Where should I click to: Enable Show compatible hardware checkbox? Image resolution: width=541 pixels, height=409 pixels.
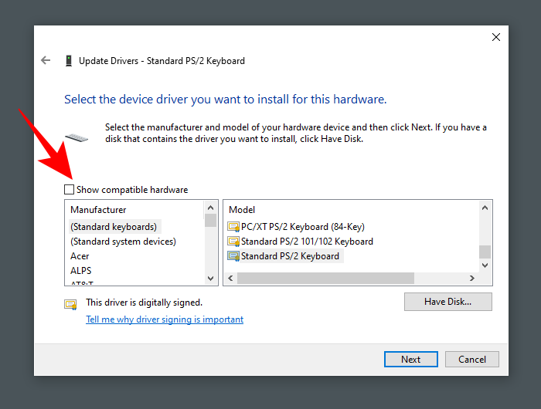70,190
